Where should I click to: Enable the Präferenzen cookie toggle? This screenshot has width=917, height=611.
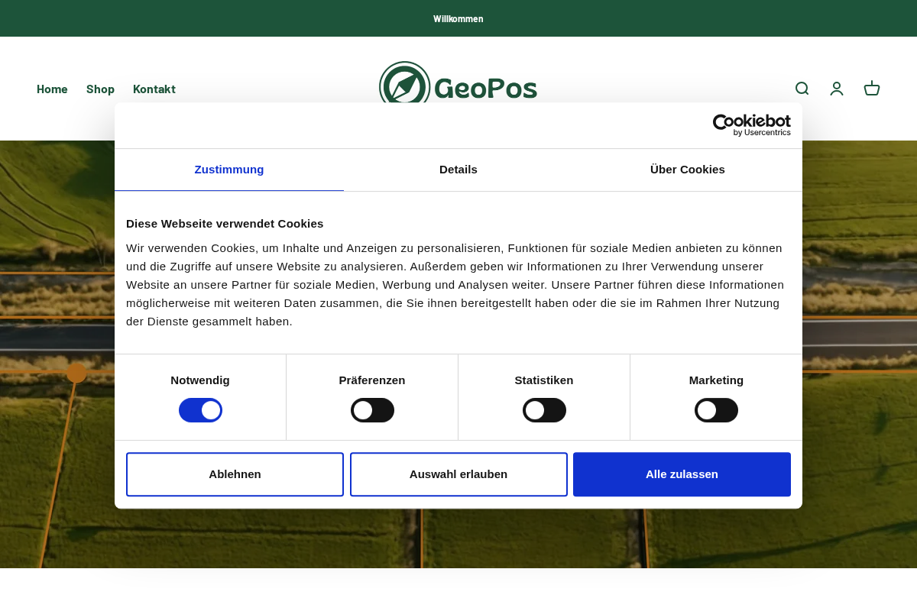pos(372,410)
